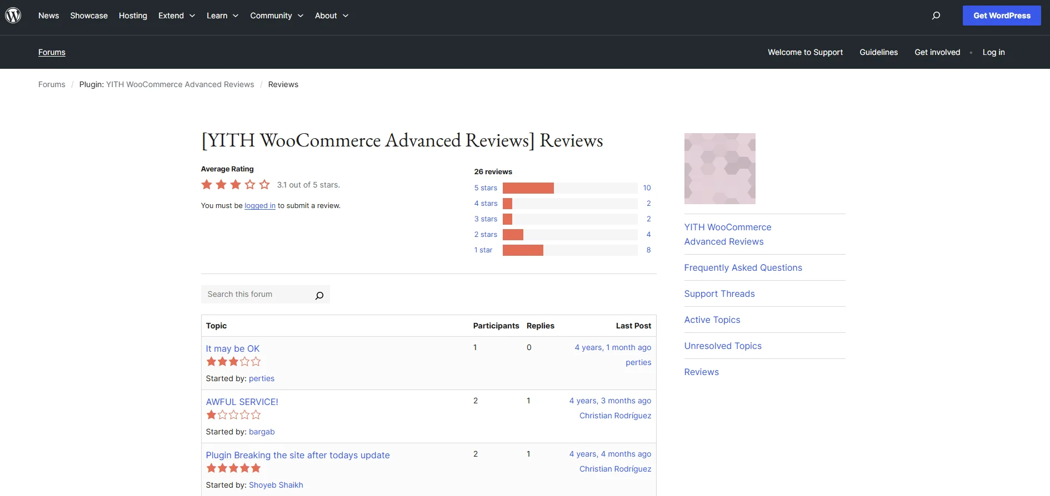Click the count 8 beside 1 star
Image resolution: width=1050 pixels, height=496 pixels.
(648, 250)
